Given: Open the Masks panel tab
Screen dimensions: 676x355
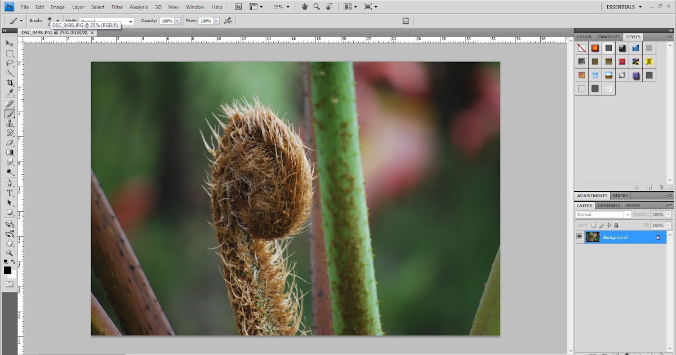Looking at the screenshot, I should 620,196.
